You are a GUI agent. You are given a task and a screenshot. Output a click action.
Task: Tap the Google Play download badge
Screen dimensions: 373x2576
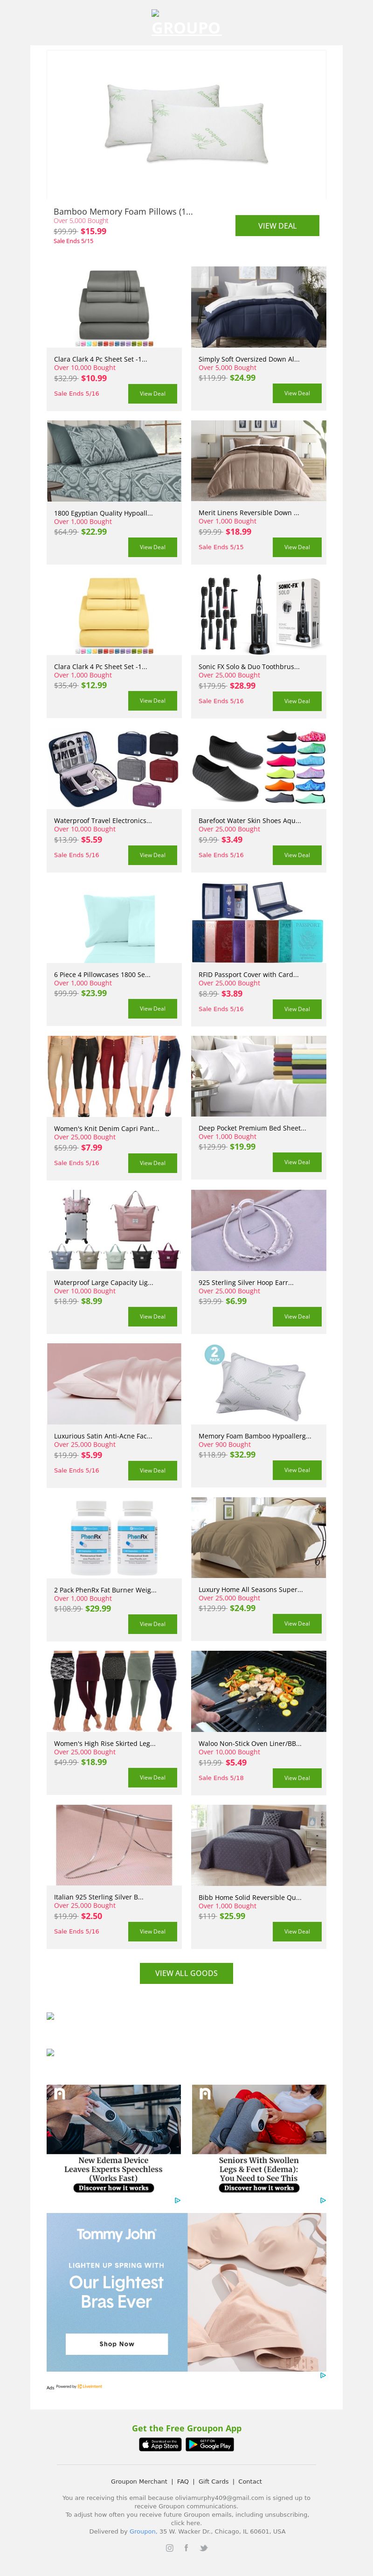click(210, 2444)
